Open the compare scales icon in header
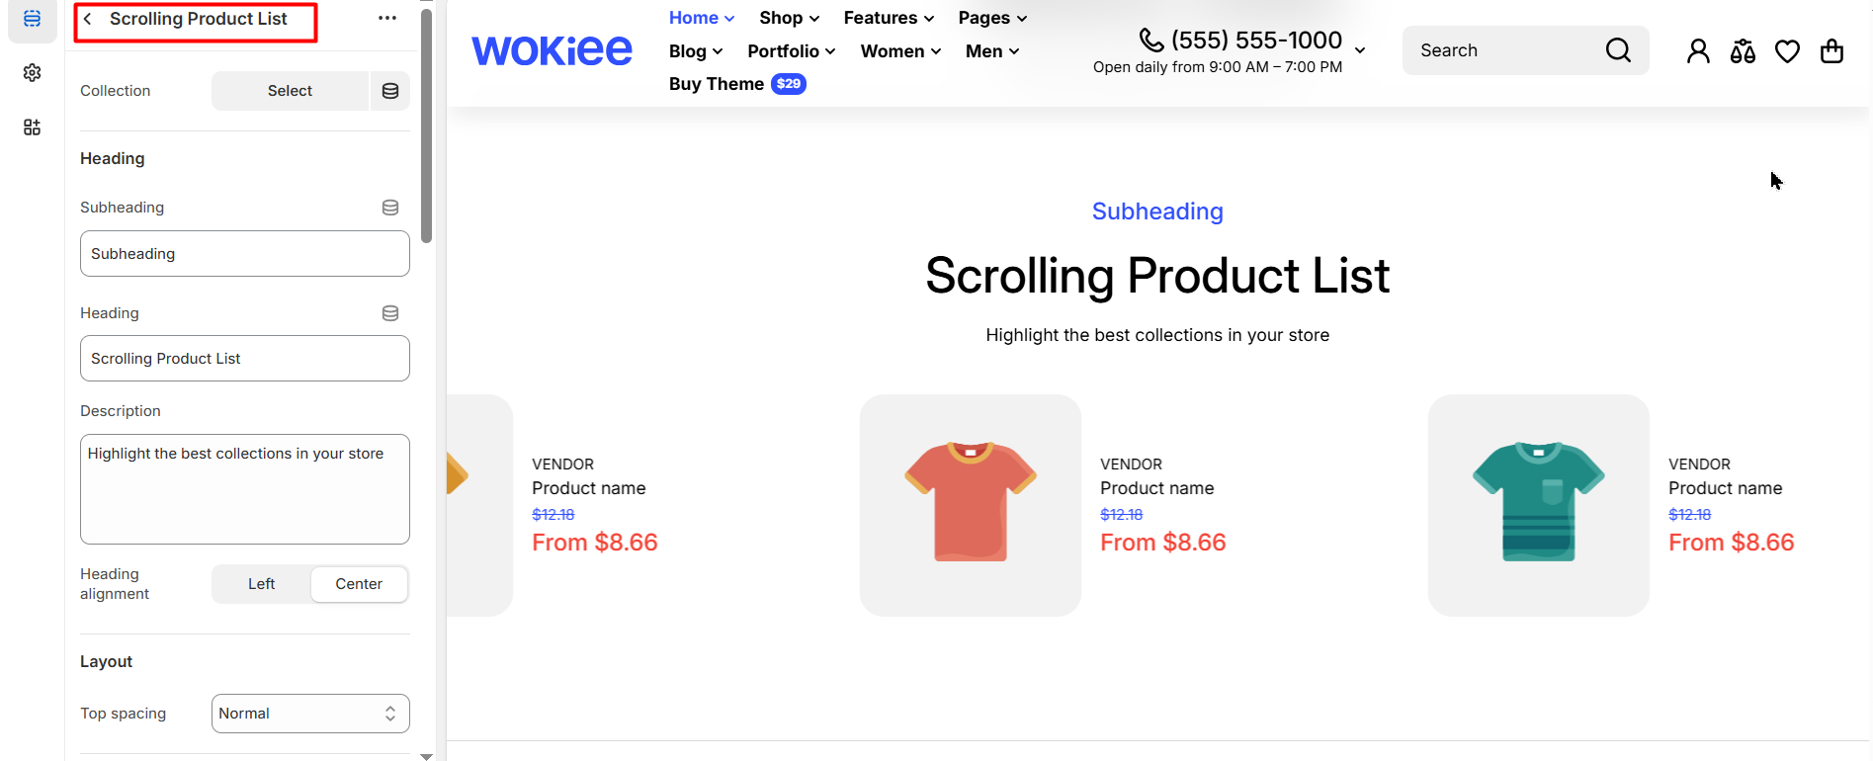 pos(1743,51)
